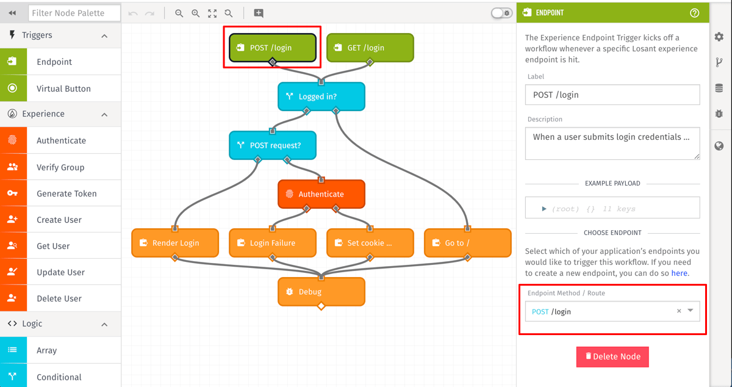The width and height of the screenshot is (732, 387).
Task: Open the versions branch tab
Action: [719, 62]
